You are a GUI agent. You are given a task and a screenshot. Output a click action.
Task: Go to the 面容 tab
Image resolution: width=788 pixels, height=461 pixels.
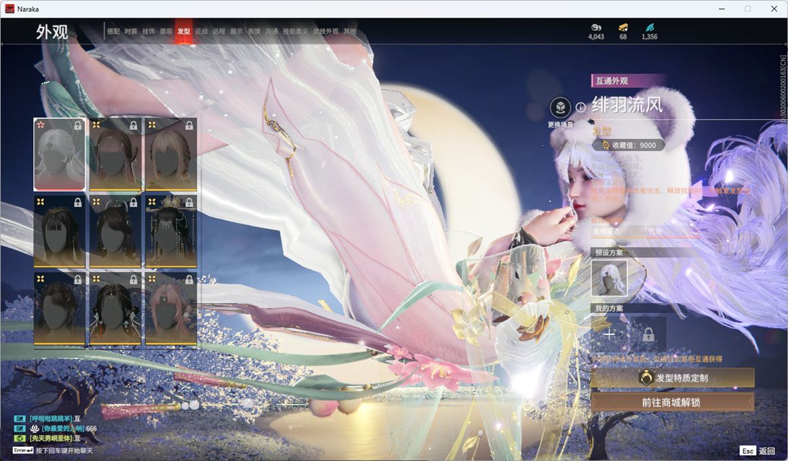(x=166, y=31)
